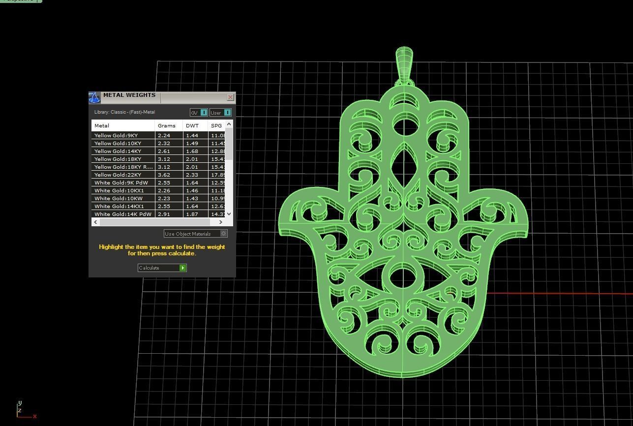Sort by the DWT column header

click(195, 125)
